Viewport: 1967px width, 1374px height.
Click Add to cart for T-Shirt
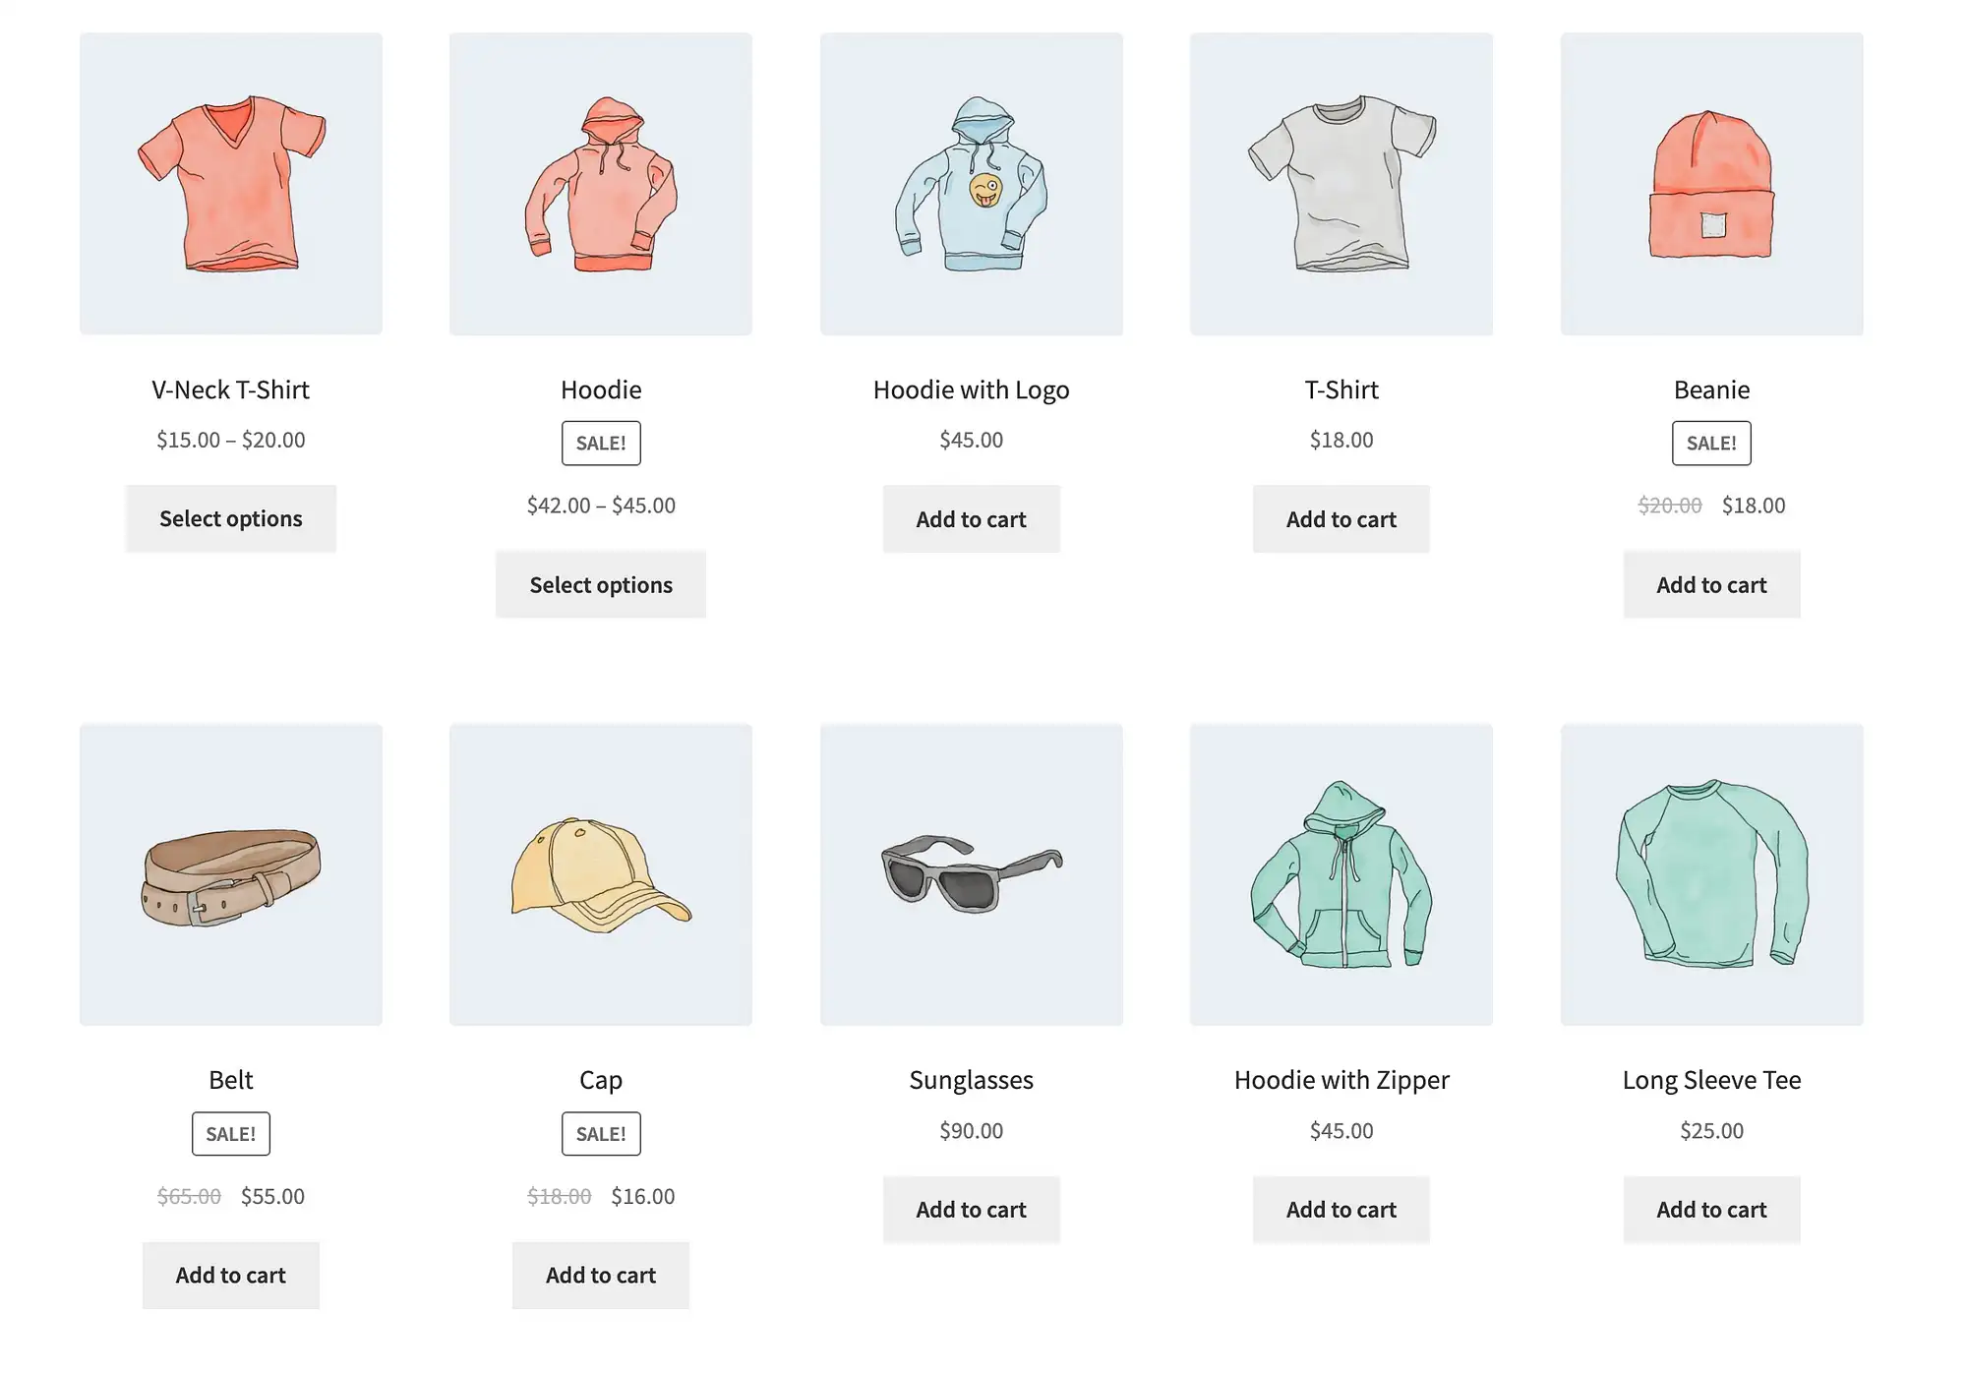click(1341, 518)
